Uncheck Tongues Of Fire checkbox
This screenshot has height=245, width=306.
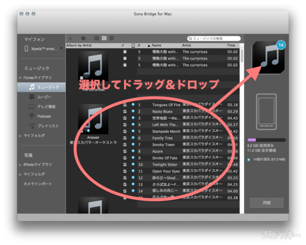pyautogui.click(x=125, y=105)
